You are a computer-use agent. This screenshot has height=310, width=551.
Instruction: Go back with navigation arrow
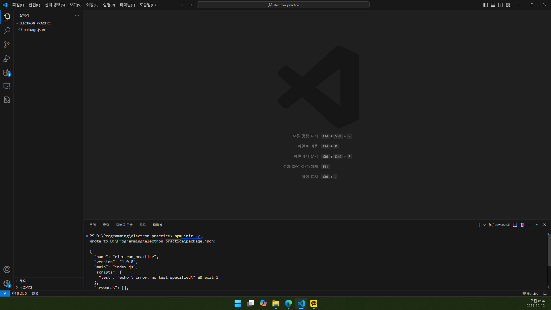(x=183, y=5)
